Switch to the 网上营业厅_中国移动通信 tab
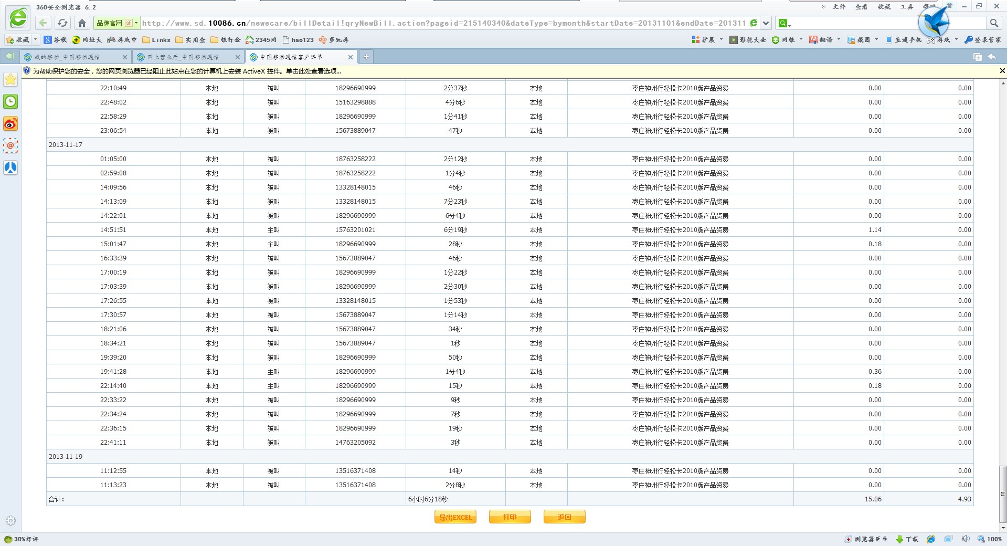Image resolution: width=1007 pixels, height=546 pixels. pos(183,57)
